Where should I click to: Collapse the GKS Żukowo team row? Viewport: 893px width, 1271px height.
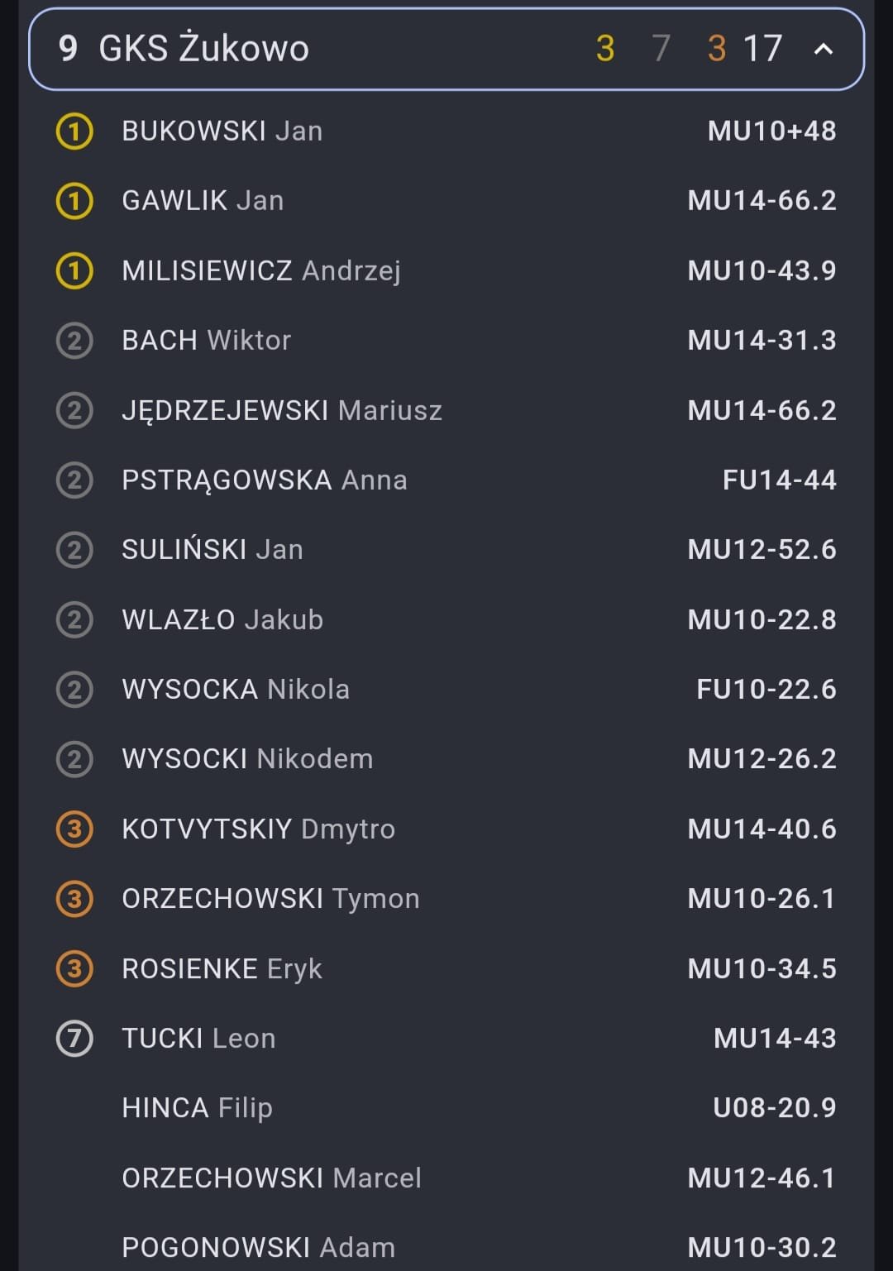click(823, 50)
